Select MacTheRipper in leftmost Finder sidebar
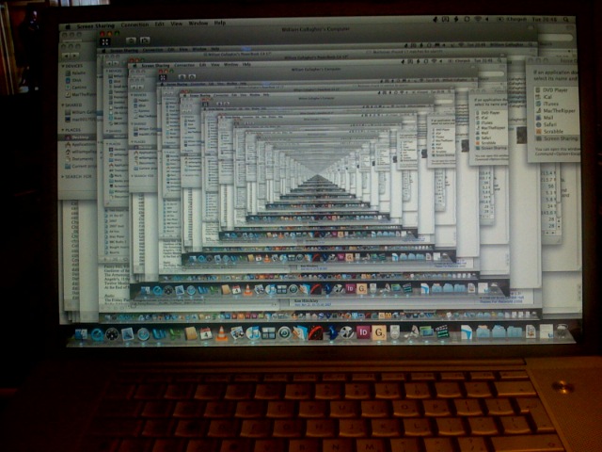This screenshot has height=452, width=602. [x=80, y=94]
